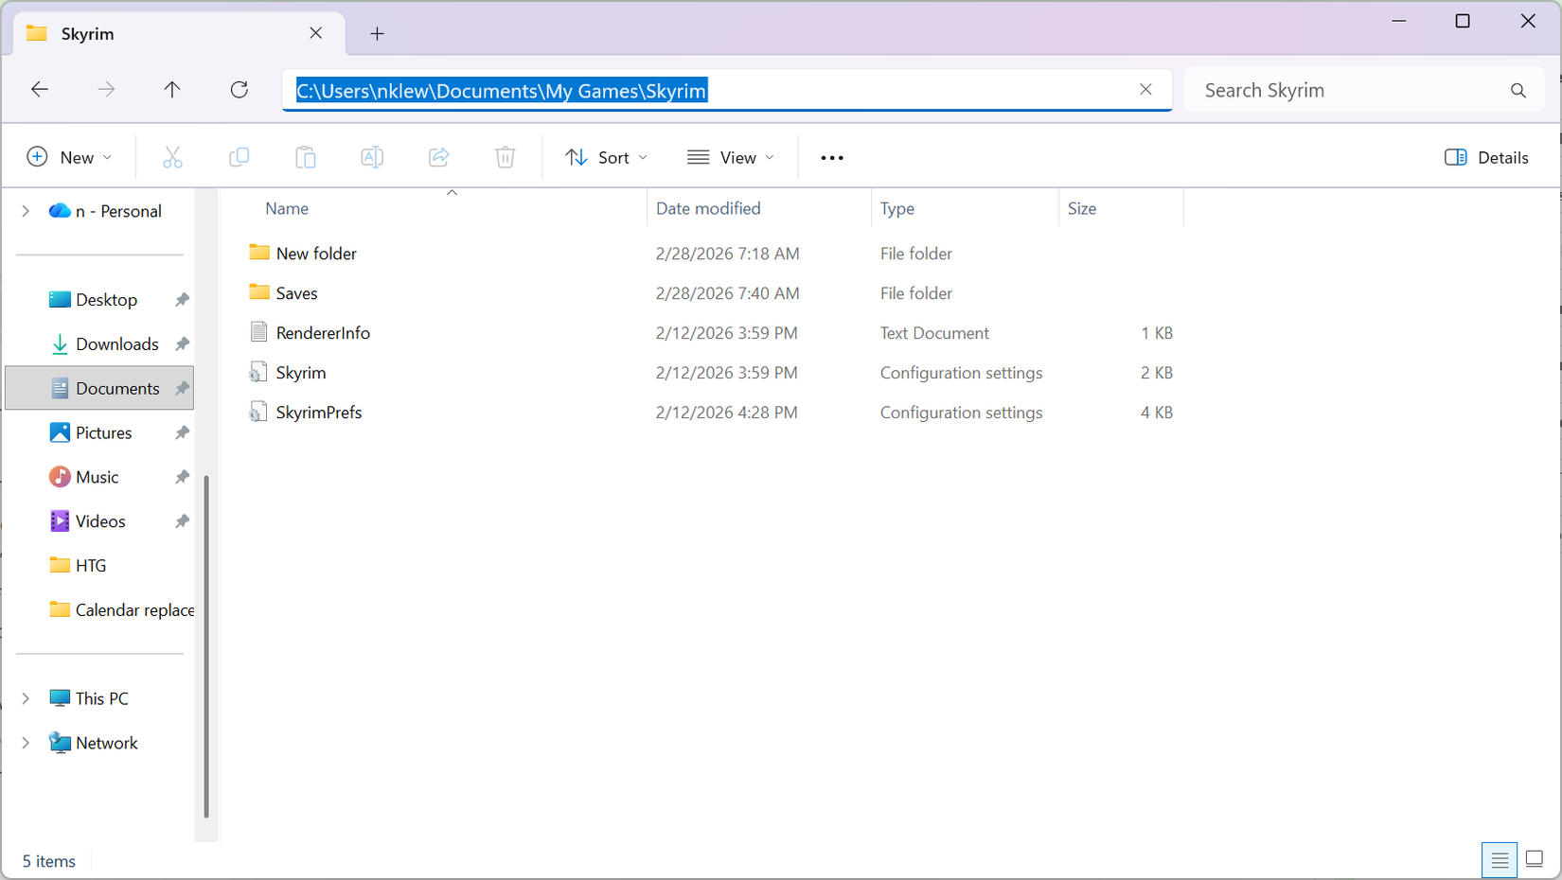
Task: Go up one folder level
Action: coord(172,89)
